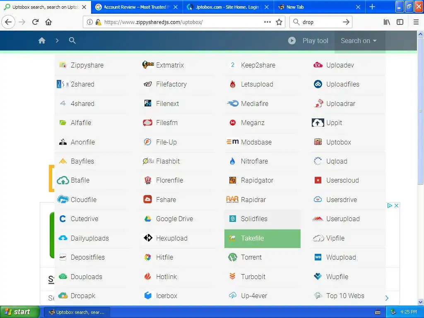The image size is (424, 318).
Task: Reload the page with the refresh button
Action: (x=35, y=22)
